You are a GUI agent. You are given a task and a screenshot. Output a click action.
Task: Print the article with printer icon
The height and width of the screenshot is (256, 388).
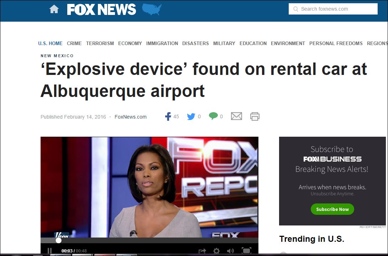click(255, 116)
